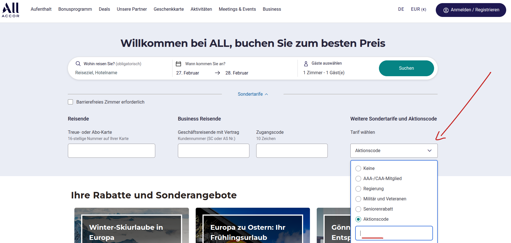Select the AAA-/CAA-Mitglied radio option
This screenshot has width=511, height=243.
point(358,179)
